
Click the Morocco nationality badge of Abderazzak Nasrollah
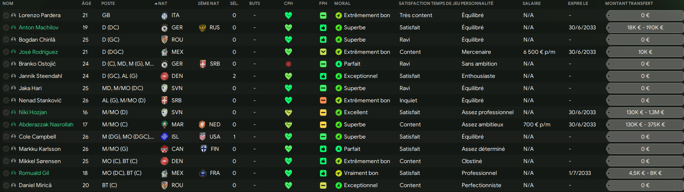(x=164, y=125)
